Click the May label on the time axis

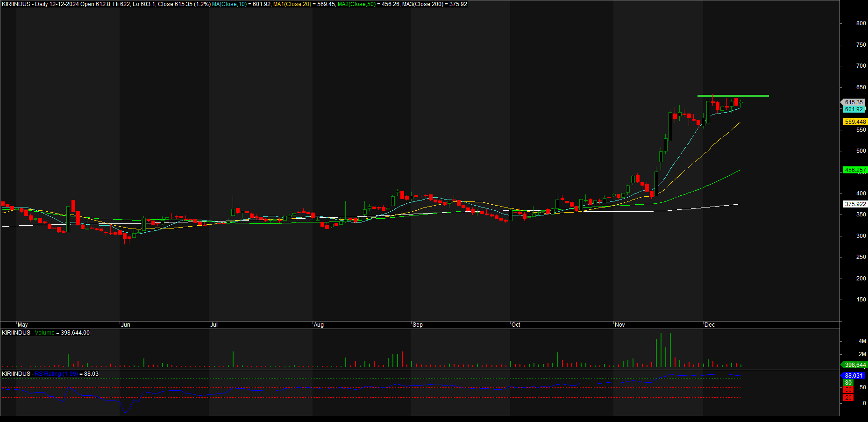(23, 325)
